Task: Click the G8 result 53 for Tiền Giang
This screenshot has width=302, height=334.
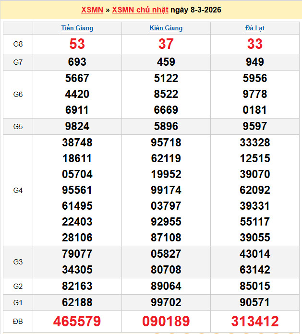Action: tap(77, 44)
